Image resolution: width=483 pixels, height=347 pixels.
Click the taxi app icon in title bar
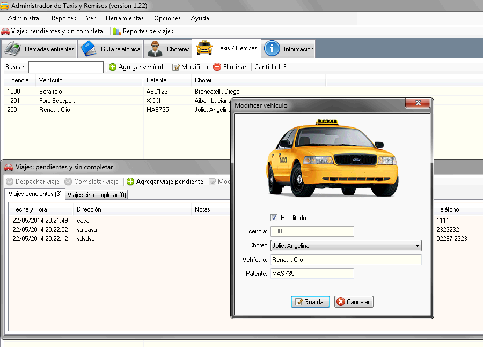(x=4, y=5)
